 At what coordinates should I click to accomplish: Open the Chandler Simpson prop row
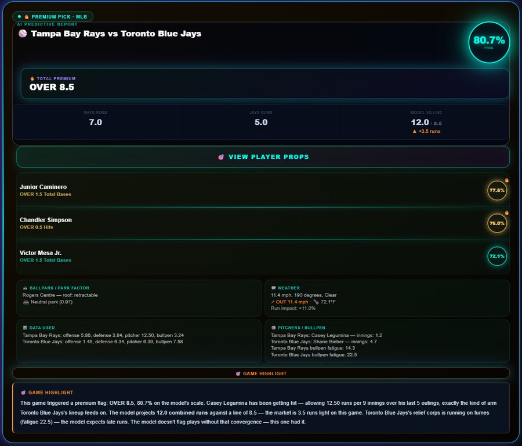(263, 223)
